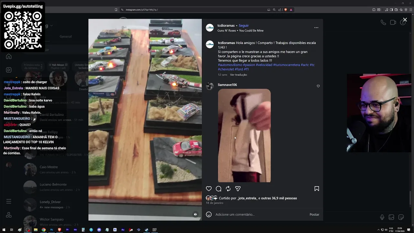The width and height of the screenshot is (414, 233).
Task: Open comment bubble icon under the post
Action: tap(219, 189)
